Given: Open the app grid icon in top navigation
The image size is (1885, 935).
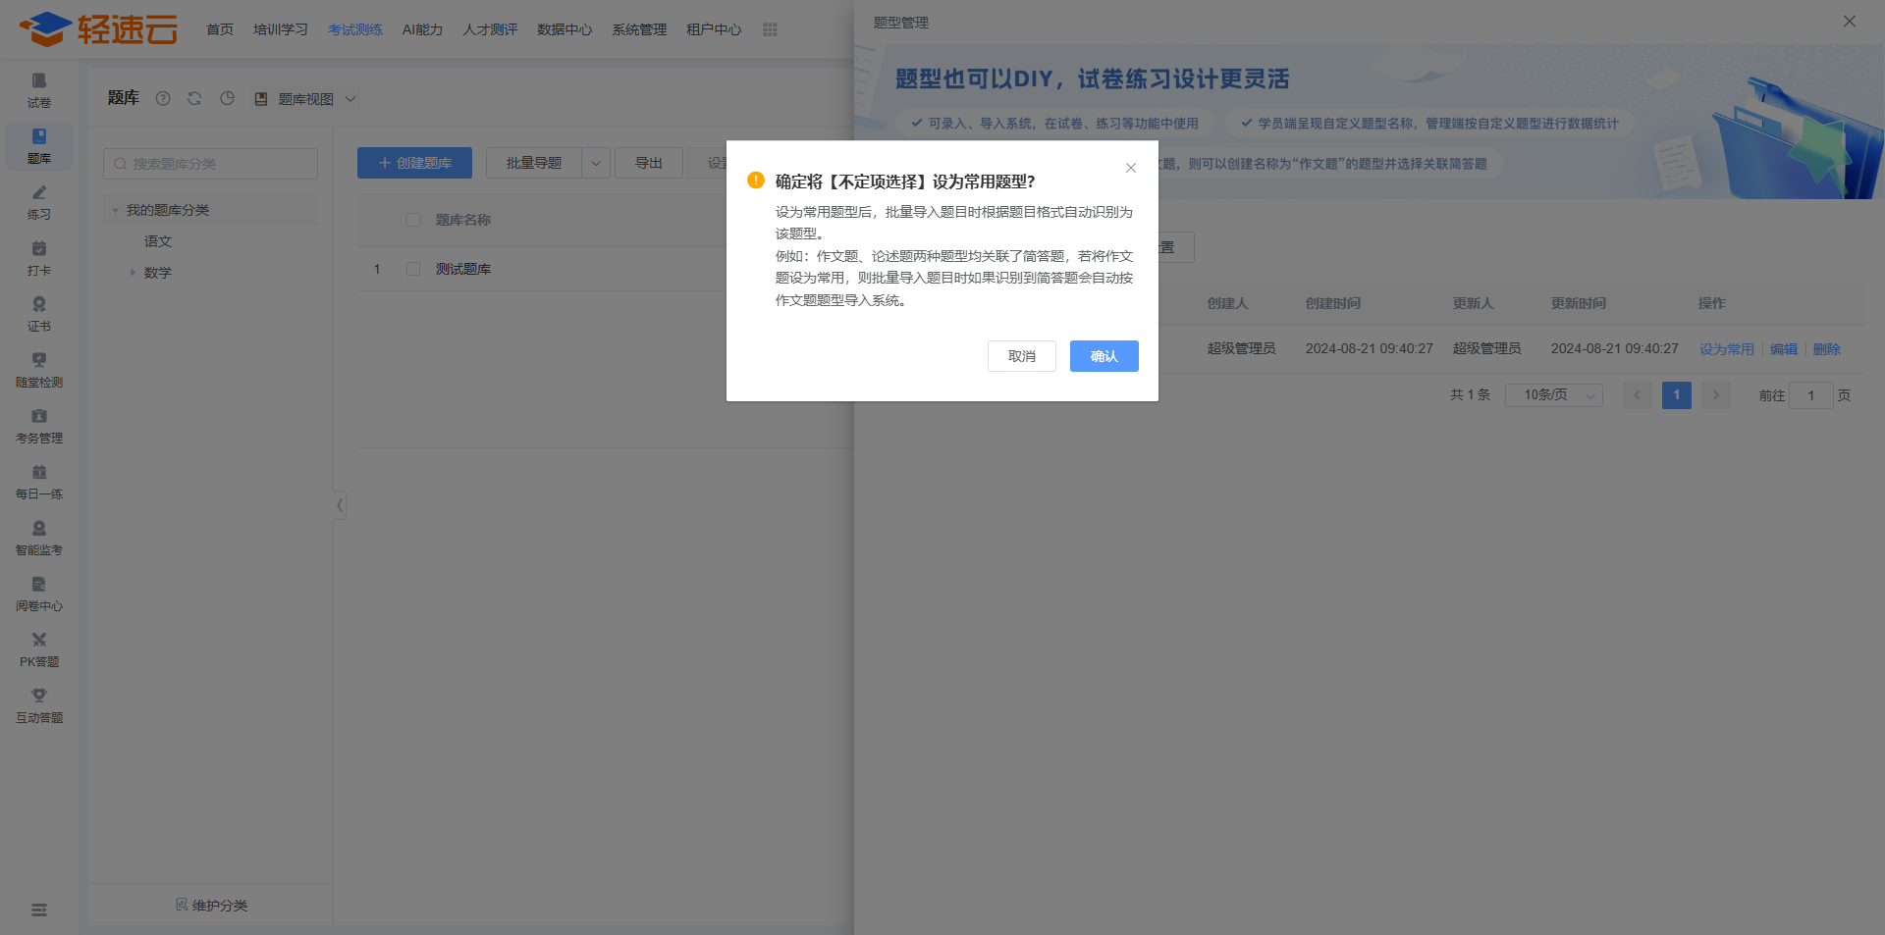Looking at the screenshot, I should (x=770, y=29).
